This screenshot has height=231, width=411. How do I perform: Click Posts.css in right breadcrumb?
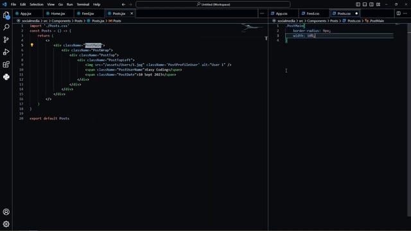point(354,21)
